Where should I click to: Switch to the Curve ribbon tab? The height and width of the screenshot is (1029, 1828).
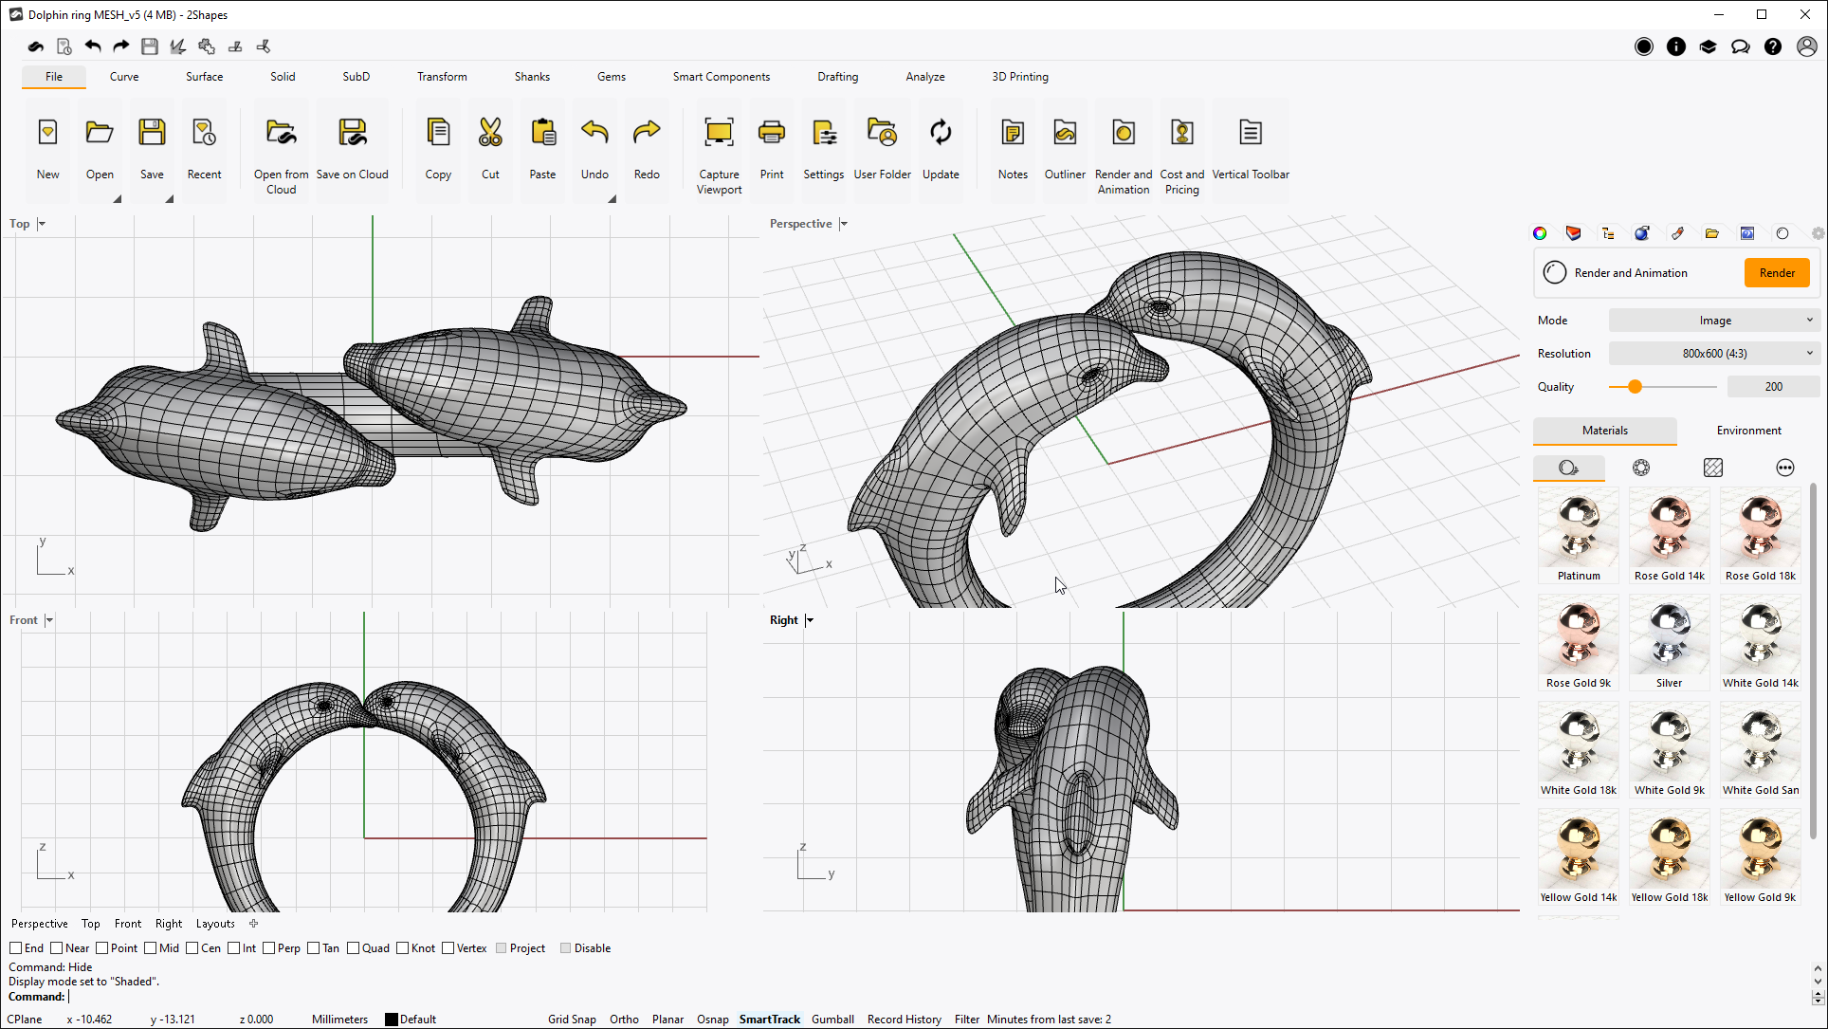124,77
